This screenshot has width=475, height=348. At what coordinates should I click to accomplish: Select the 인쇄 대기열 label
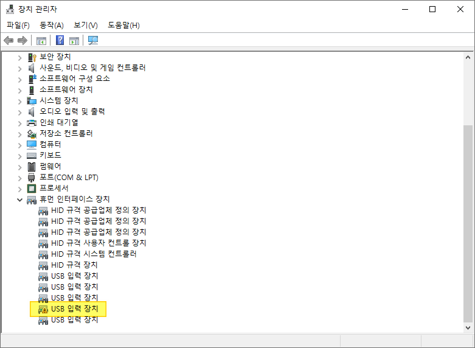coord(59,122)
